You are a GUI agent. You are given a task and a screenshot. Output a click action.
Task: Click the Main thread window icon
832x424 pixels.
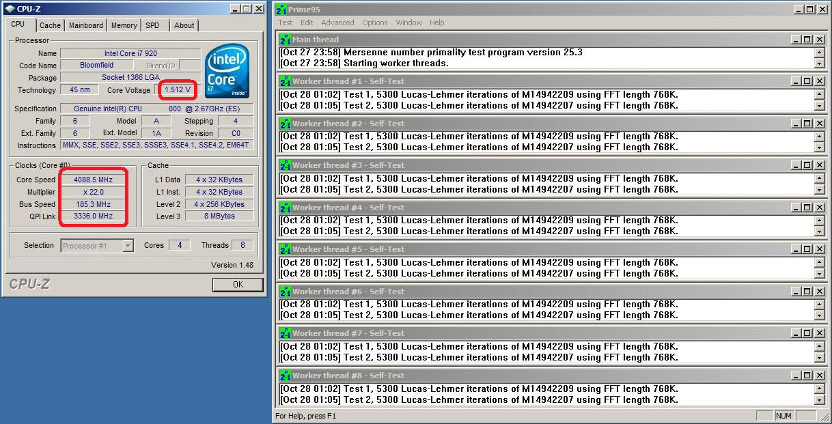286,40
